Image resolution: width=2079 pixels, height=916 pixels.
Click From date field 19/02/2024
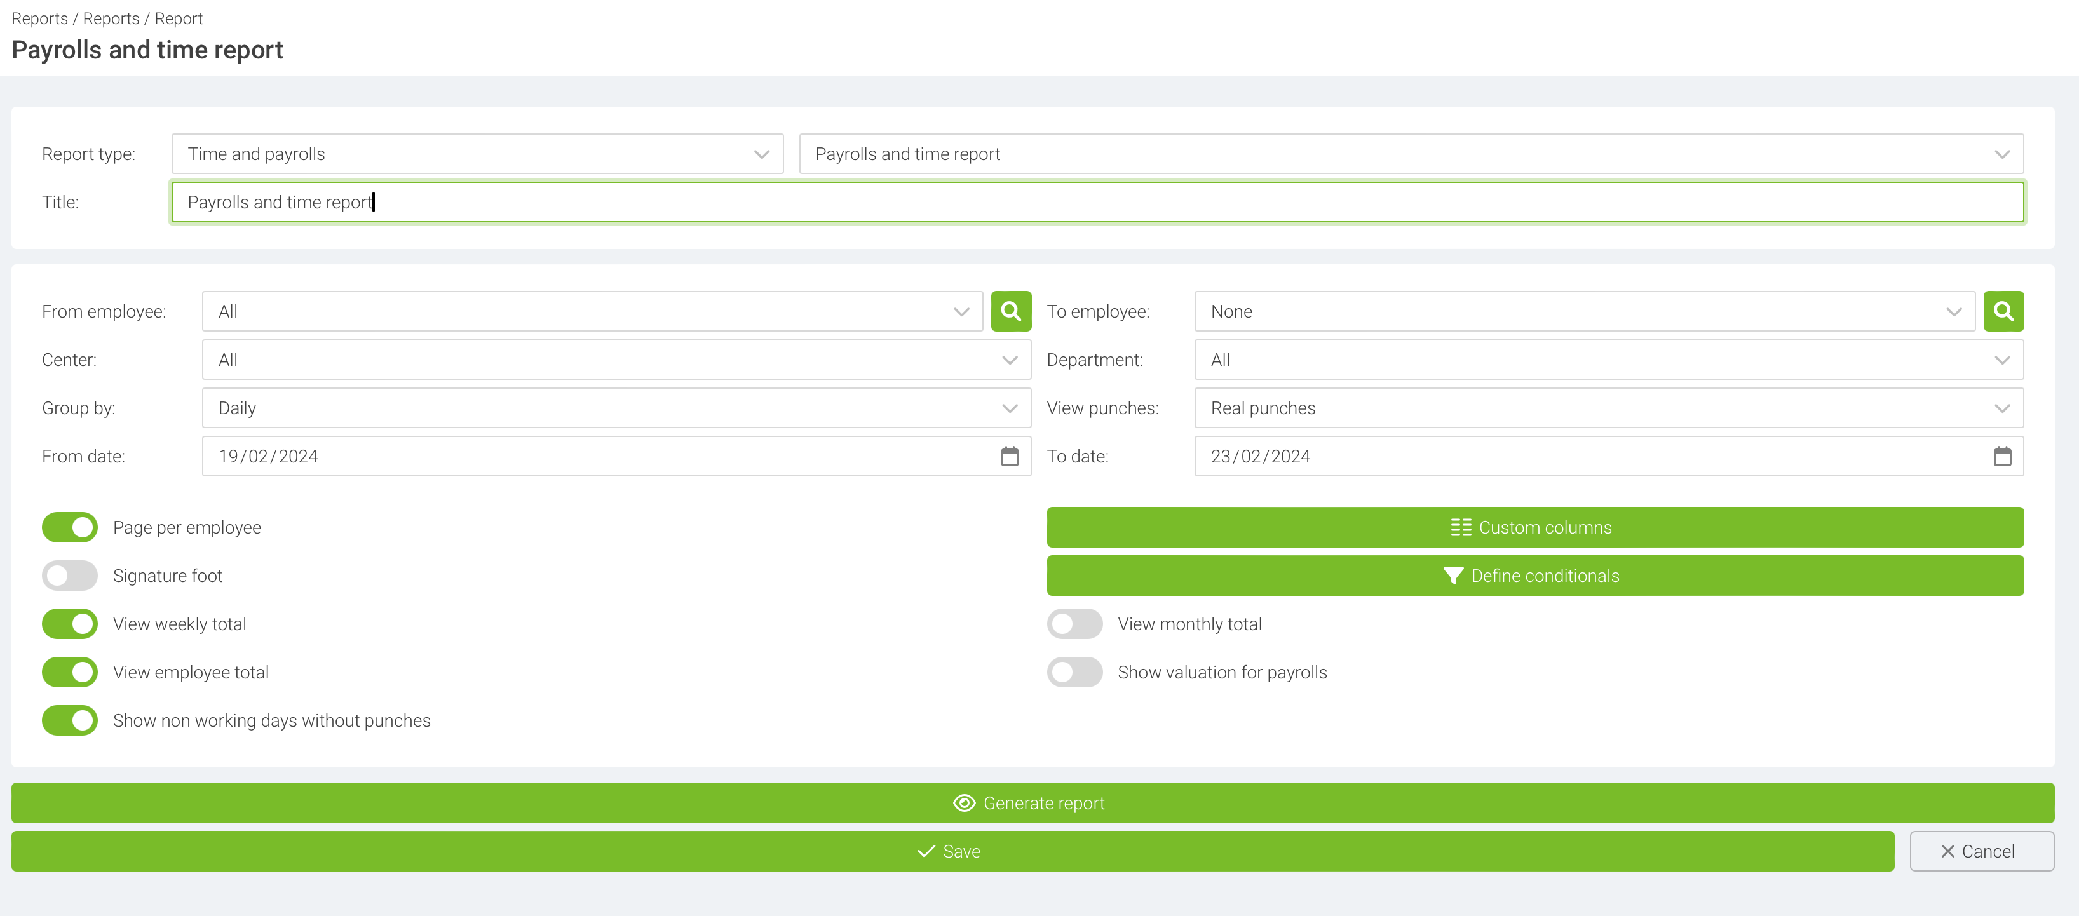616,457
